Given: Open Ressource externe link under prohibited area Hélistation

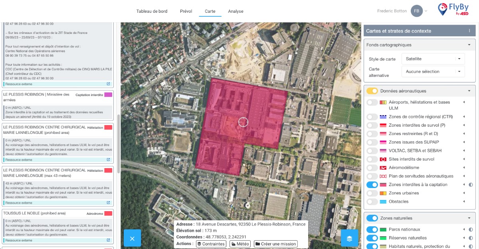Looking at the screenshot, I should [58, 160].
